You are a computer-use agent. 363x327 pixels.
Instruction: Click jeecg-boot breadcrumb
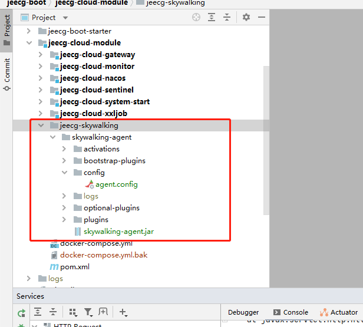(x=26, y=3)
